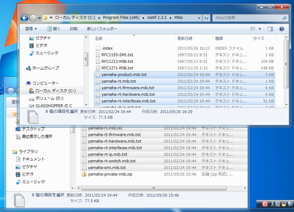Screen dimensions: 294x212
Task: Select yamaha-smi.mib.txt in back window
Action: (164, 168)
